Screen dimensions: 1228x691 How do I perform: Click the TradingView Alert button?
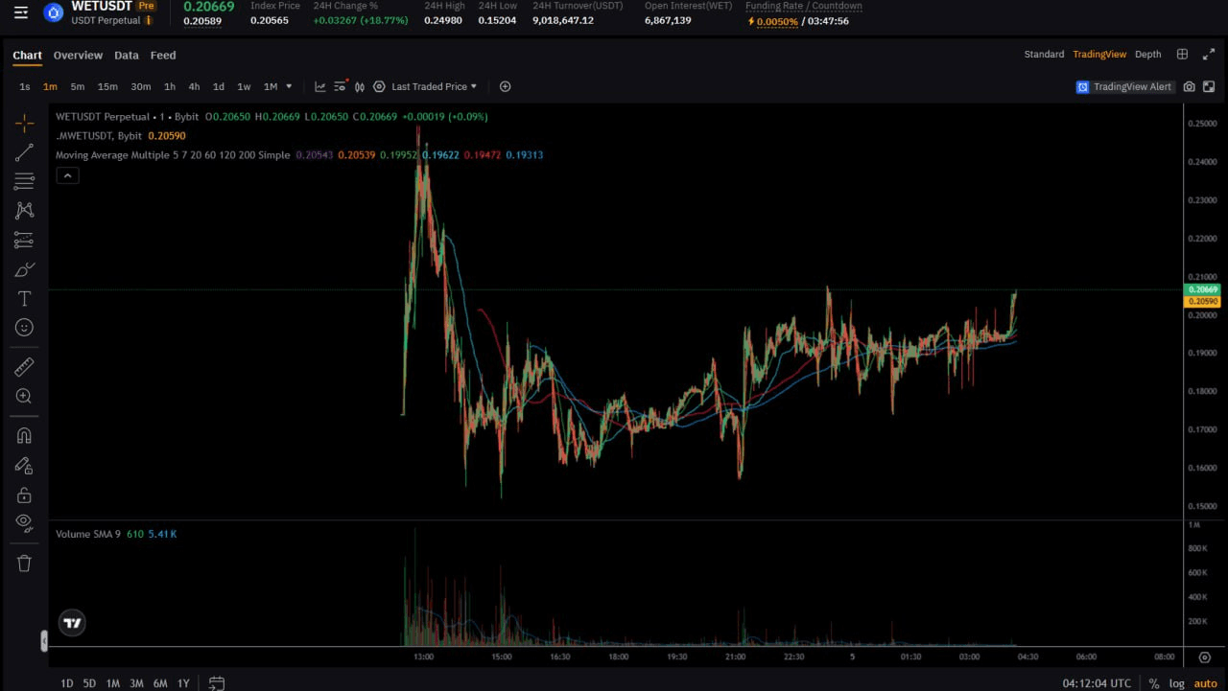pyautogui.click(x=1123, y=86)
